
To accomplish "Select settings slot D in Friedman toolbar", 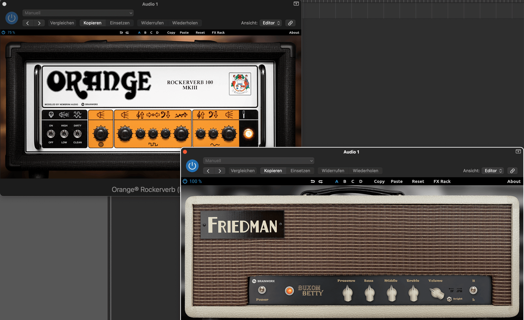I will point(361,181).
